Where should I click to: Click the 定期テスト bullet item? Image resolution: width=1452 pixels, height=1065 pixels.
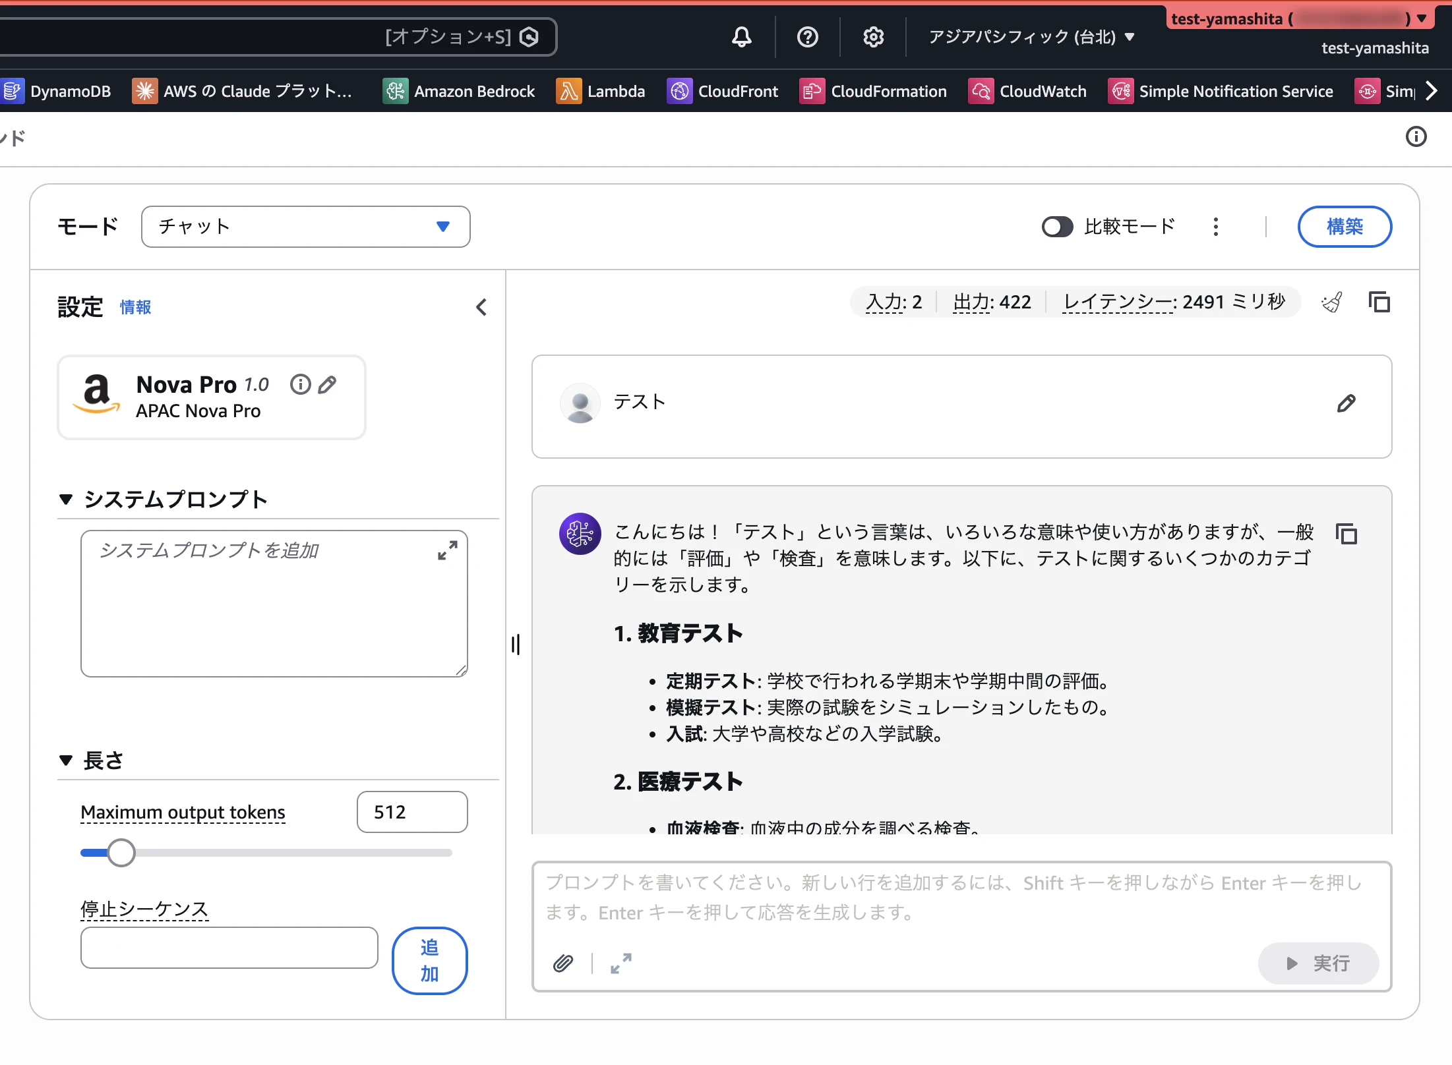tap(889, 681)
